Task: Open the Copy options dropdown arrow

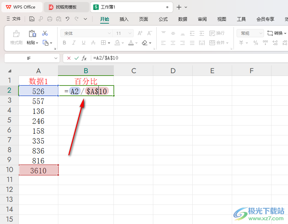Action: (51, 43)
